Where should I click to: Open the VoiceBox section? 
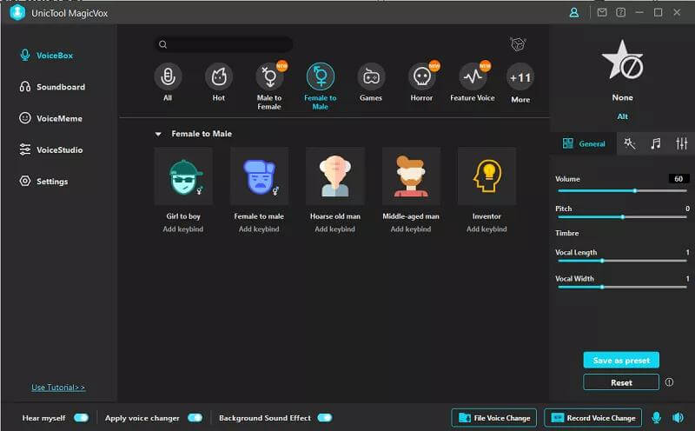pyautogui.click(x=47, y=56)
